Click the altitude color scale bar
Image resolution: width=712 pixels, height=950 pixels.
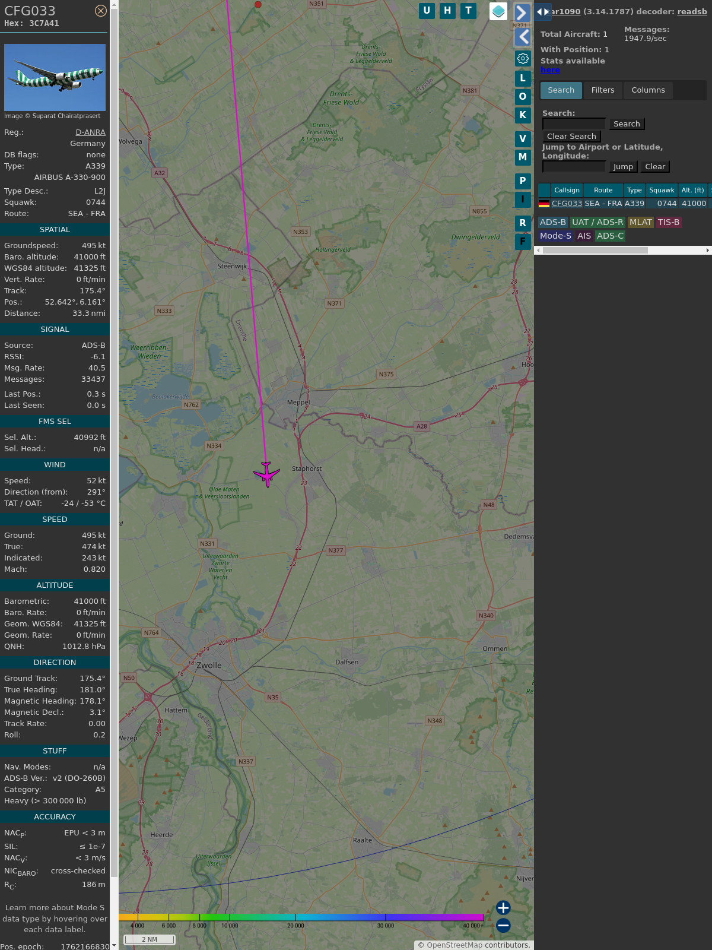[301, 917]
